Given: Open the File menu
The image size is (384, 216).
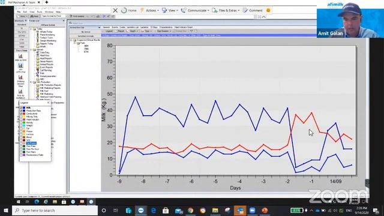Looking at the screenshot, I should point(19,12).
